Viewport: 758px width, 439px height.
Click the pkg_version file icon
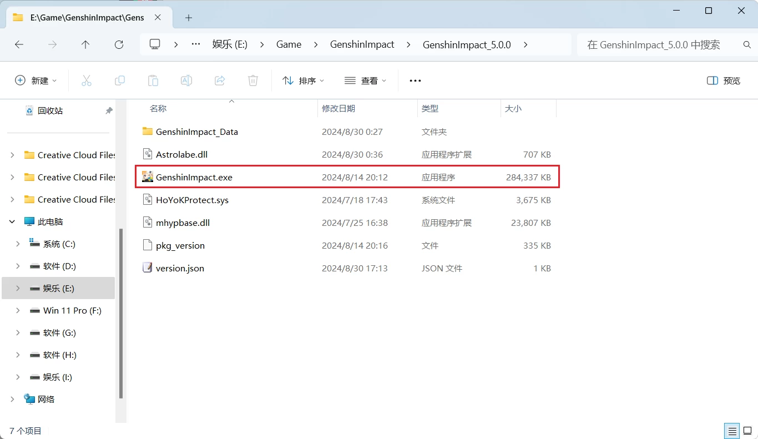147,245
